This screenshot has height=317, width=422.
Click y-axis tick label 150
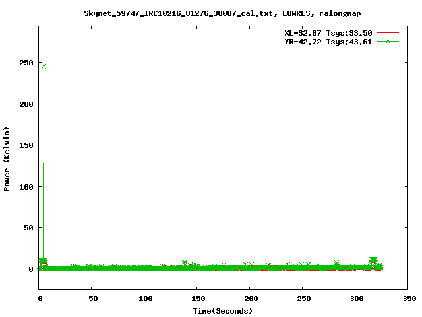pos(26,145)
